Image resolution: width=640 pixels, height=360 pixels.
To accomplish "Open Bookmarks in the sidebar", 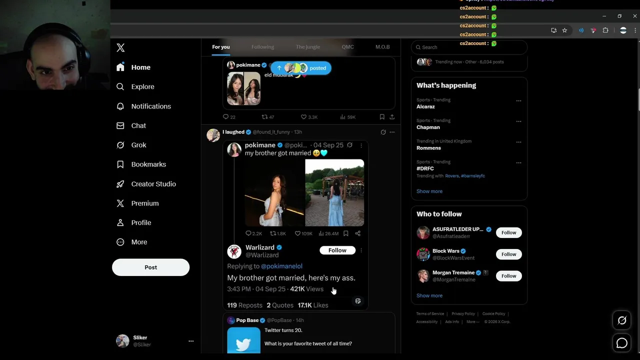I will tap(141, 164).
